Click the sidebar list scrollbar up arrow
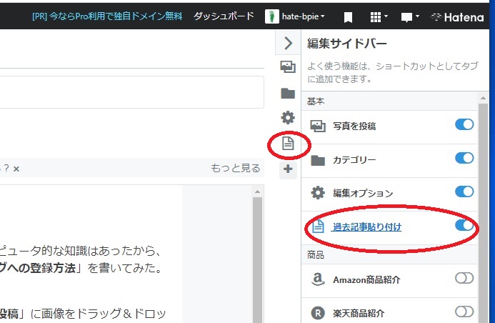 click(483, 98)
